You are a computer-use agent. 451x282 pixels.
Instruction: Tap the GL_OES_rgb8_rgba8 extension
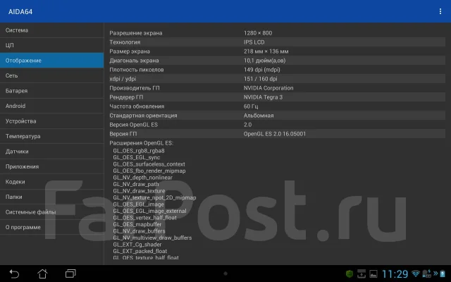pyautogui.click(x=139, y=151)
